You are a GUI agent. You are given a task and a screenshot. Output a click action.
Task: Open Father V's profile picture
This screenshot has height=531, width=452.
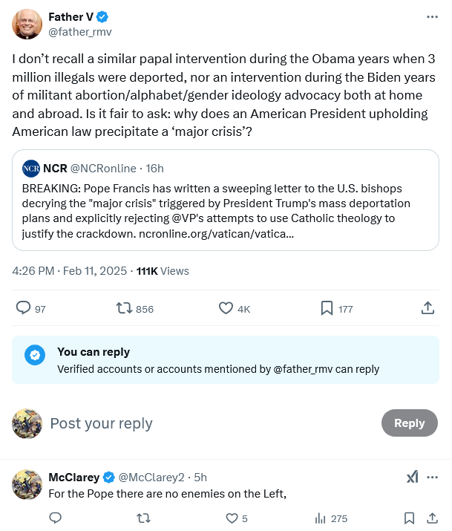[27, 25]
